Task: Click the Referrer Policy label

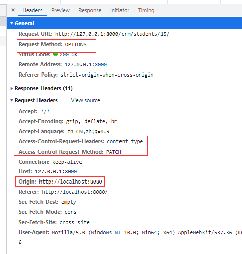Action: tap(38, 75)
